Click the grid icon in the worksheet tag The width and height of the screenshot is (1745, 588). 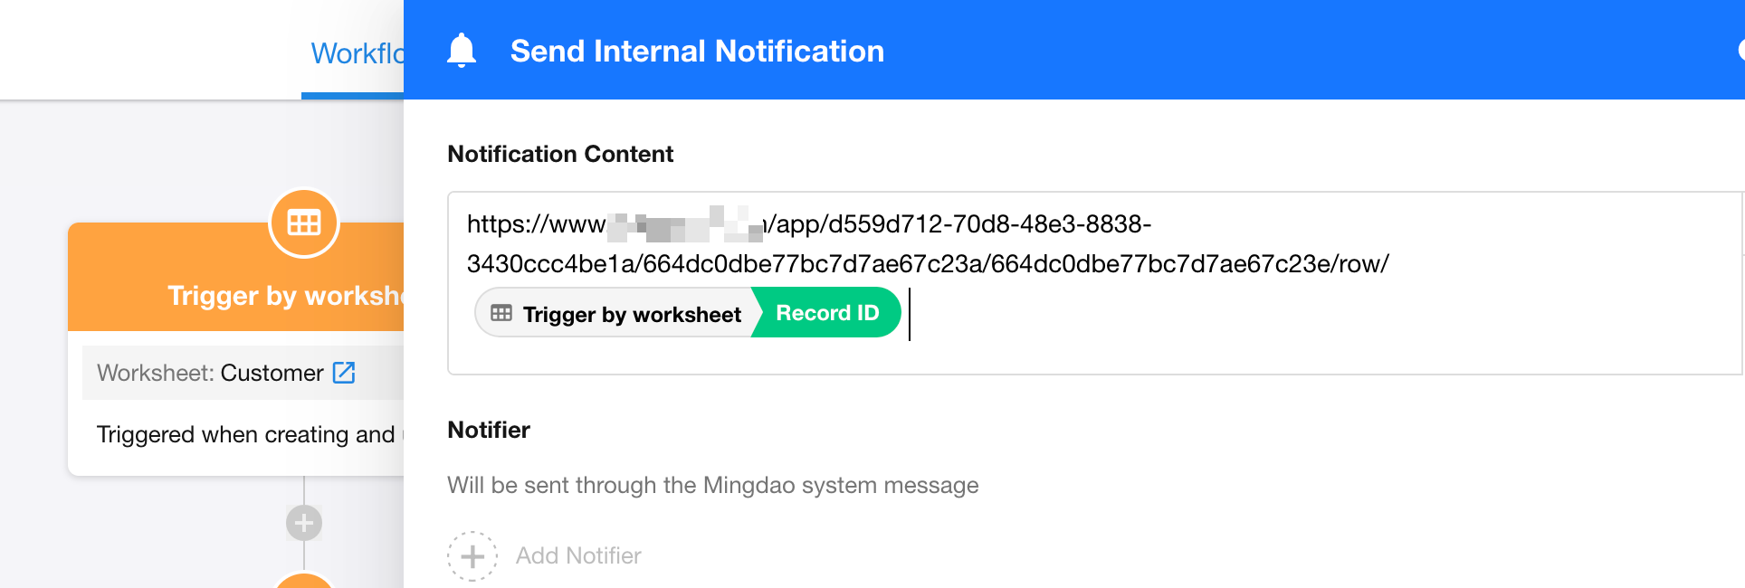pyautogui.click(x=501, y=313)
